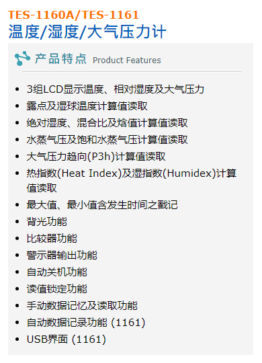Click the 读值锁定功能 list item
Viewport: 262px width, 363px height.
click(57, 289)
